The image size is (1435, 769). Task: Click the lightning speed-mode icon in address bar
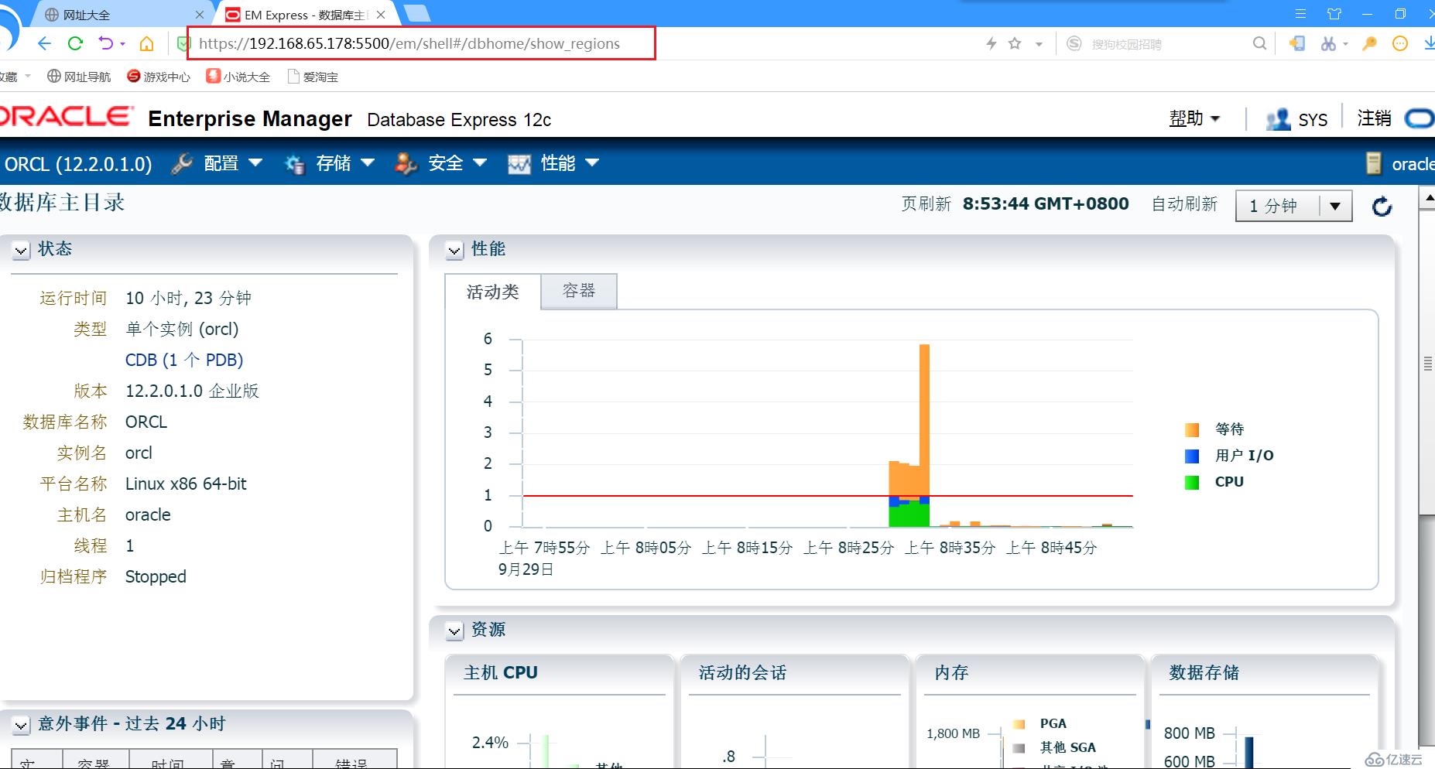[x=991, y=43]
